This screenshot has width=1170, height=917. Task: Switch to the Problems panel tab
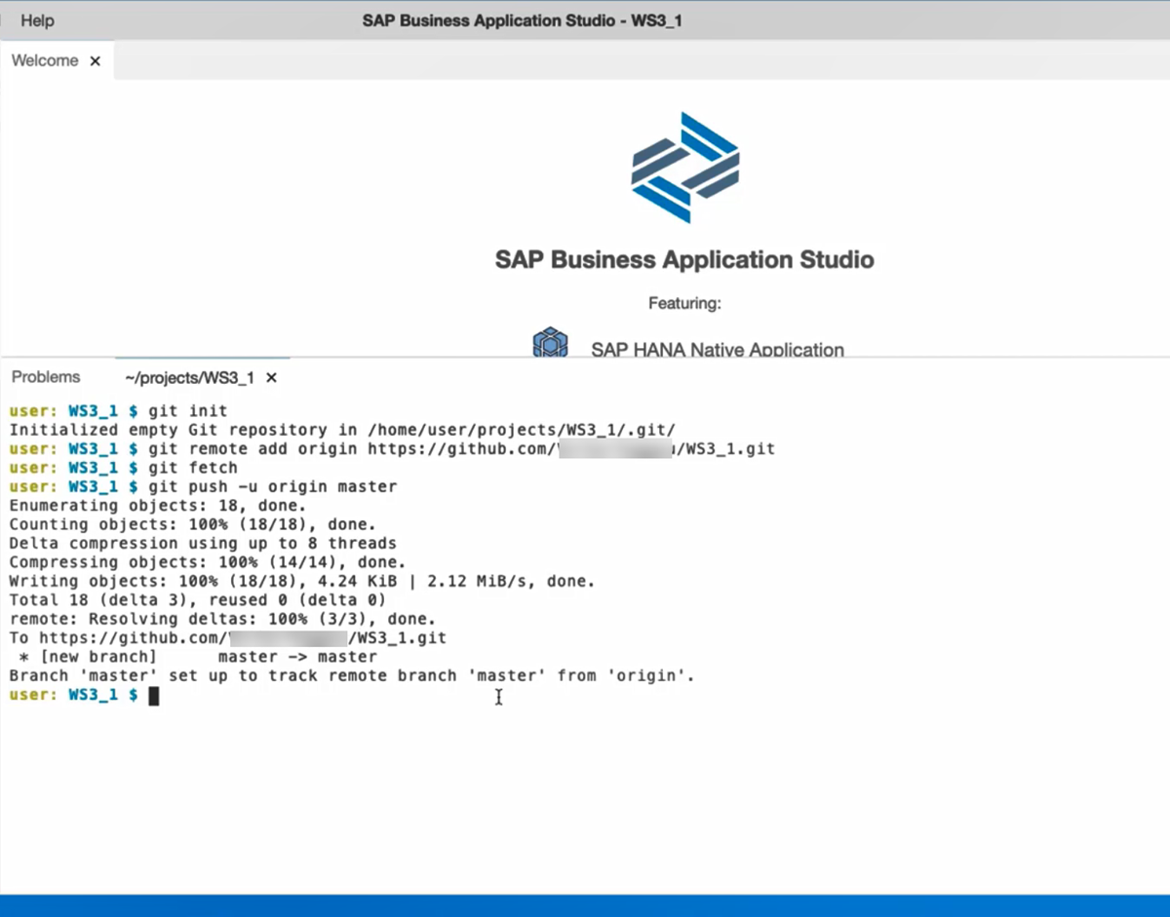[46, 377]
